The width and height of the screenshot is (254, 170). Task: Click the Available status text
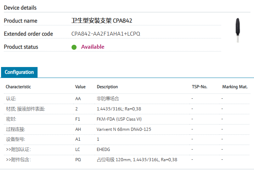[93, 47]
